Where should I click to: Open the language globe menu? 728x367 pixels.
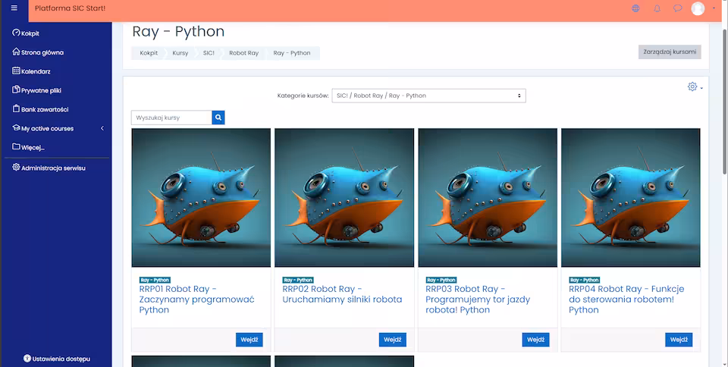pyautogui.click(x=635, y=8)
